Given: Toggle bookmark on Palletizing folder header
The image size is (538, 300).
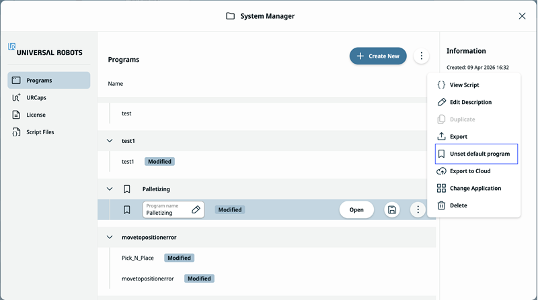Looking at the screenshot, I should [x=127, y=189].
